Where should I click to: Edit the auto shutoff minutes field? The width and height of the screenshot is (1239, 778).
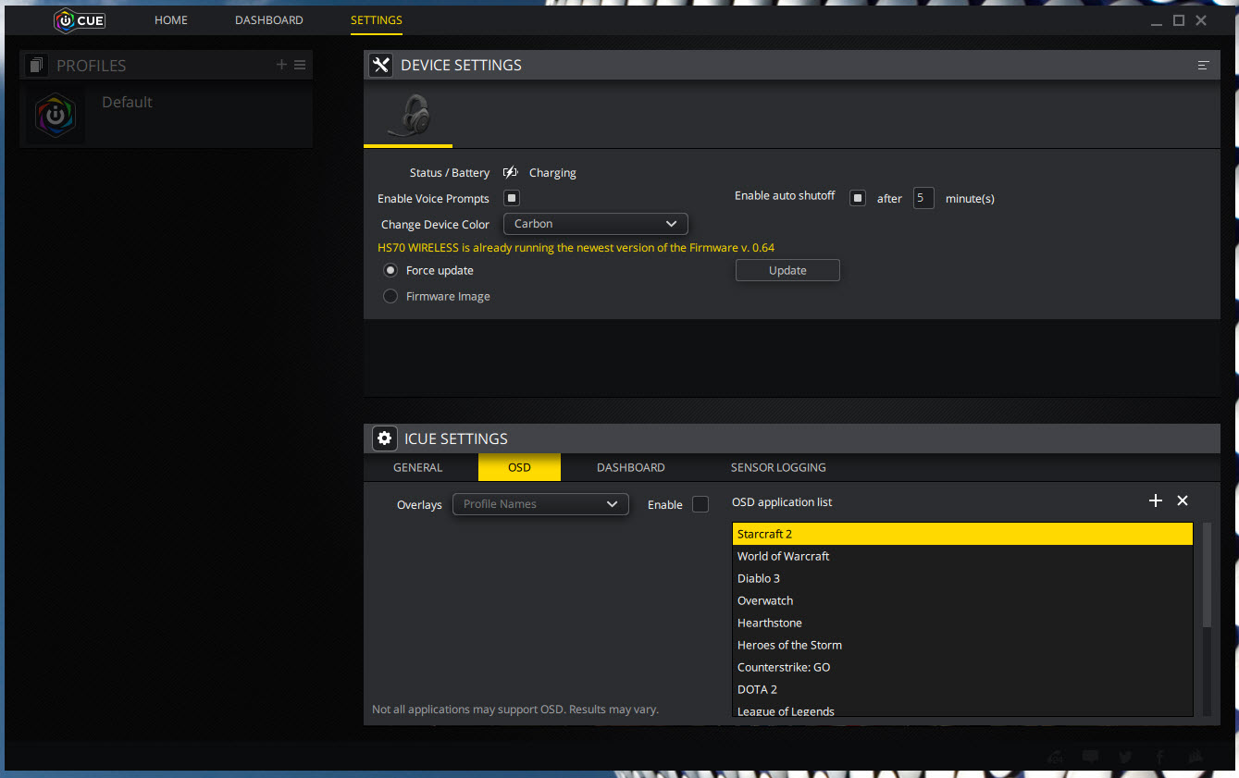pyautogui.click(x=923, y=198)
